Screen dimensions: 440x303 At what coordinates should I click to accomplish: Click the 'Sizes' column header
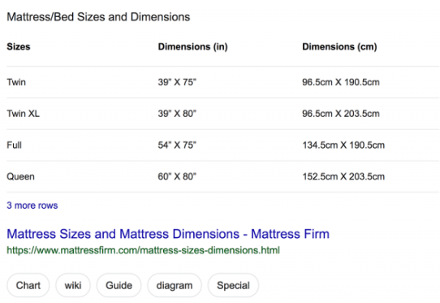(x=19, y=46)
